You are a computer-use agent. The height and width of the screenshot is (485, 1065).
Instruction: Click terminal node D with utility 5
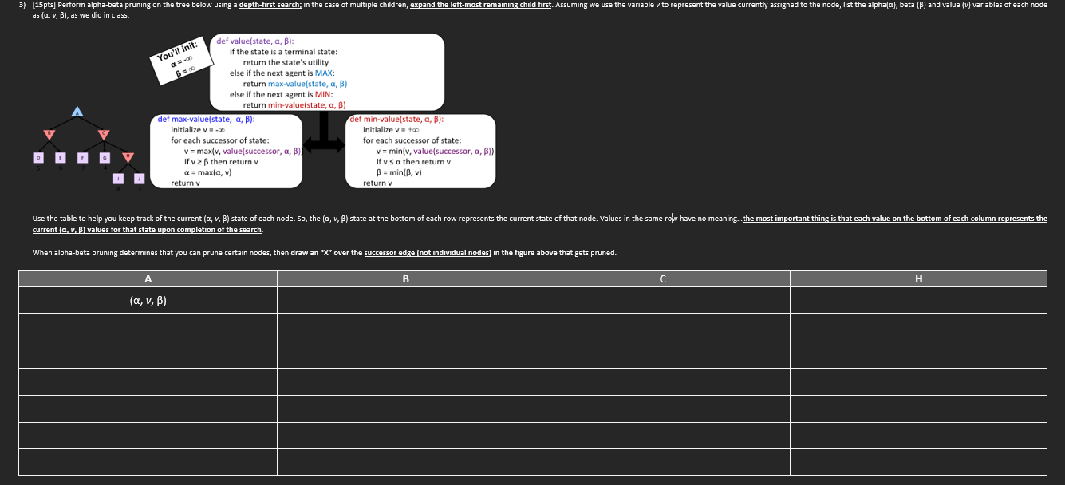point(38,158)
